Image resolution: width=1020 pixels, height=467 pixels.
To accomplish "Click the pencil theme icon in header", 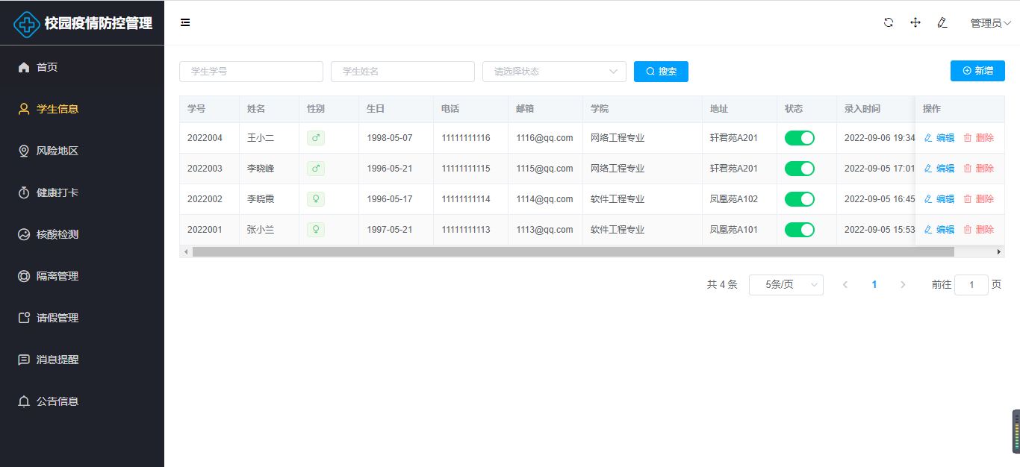I will 942,22.
